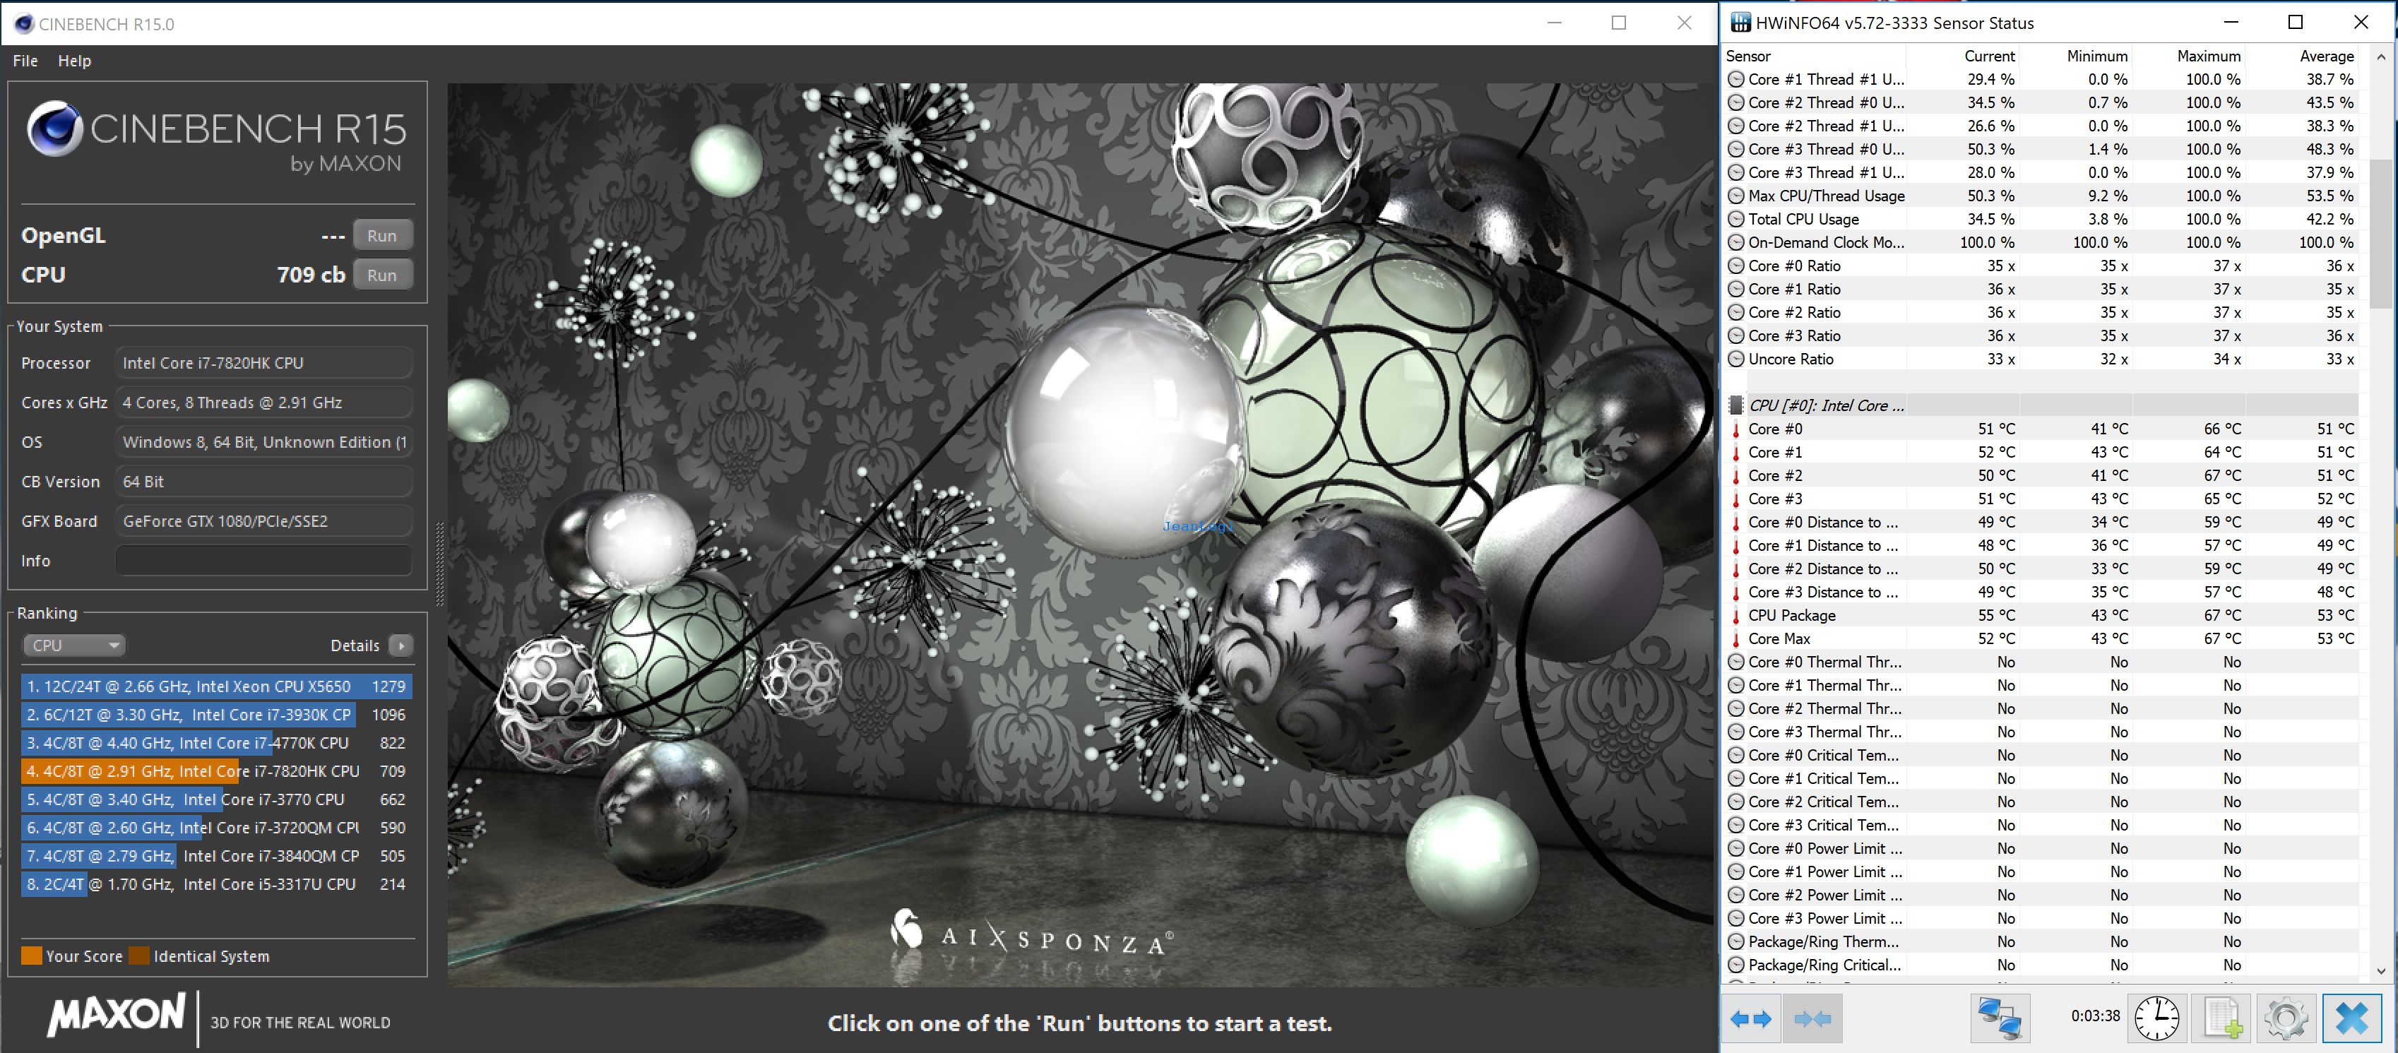Click the HWiNFO vertical scrollbar thumb
The image size is (2398, 1053).
coord(2380,233)
